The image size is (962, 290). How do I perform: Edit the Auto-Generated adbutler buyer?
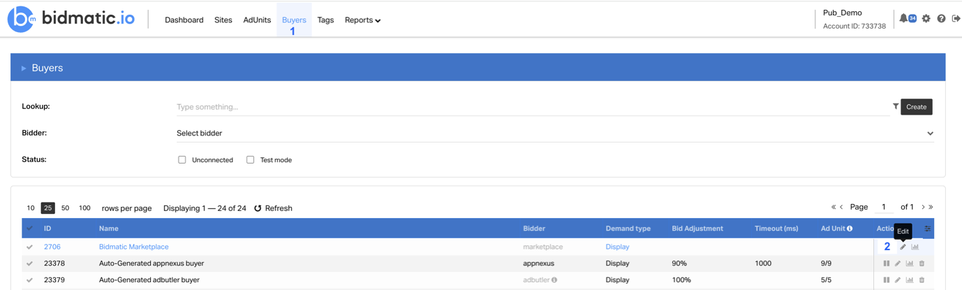(898, 280)
